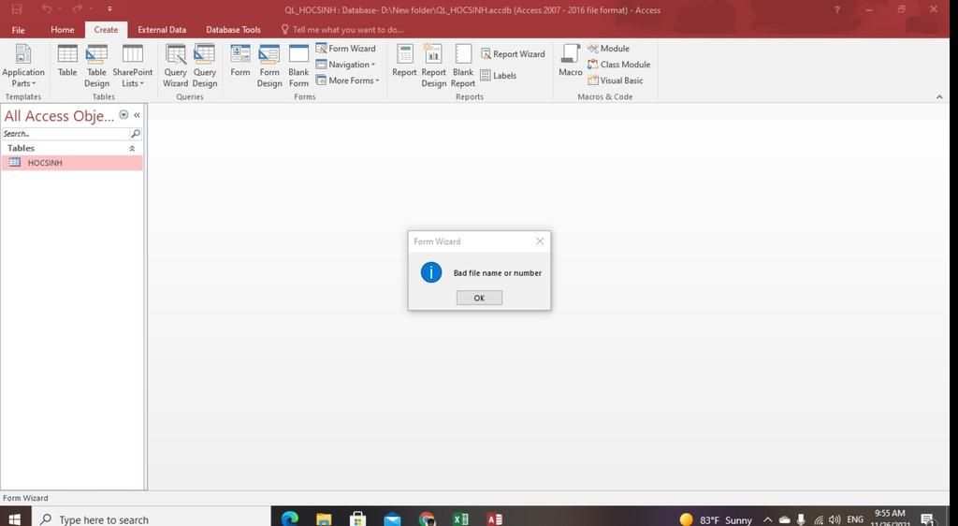Screen dimensions: 958x526
Task: Select the Create tab
Action: (x=106, y=29)
